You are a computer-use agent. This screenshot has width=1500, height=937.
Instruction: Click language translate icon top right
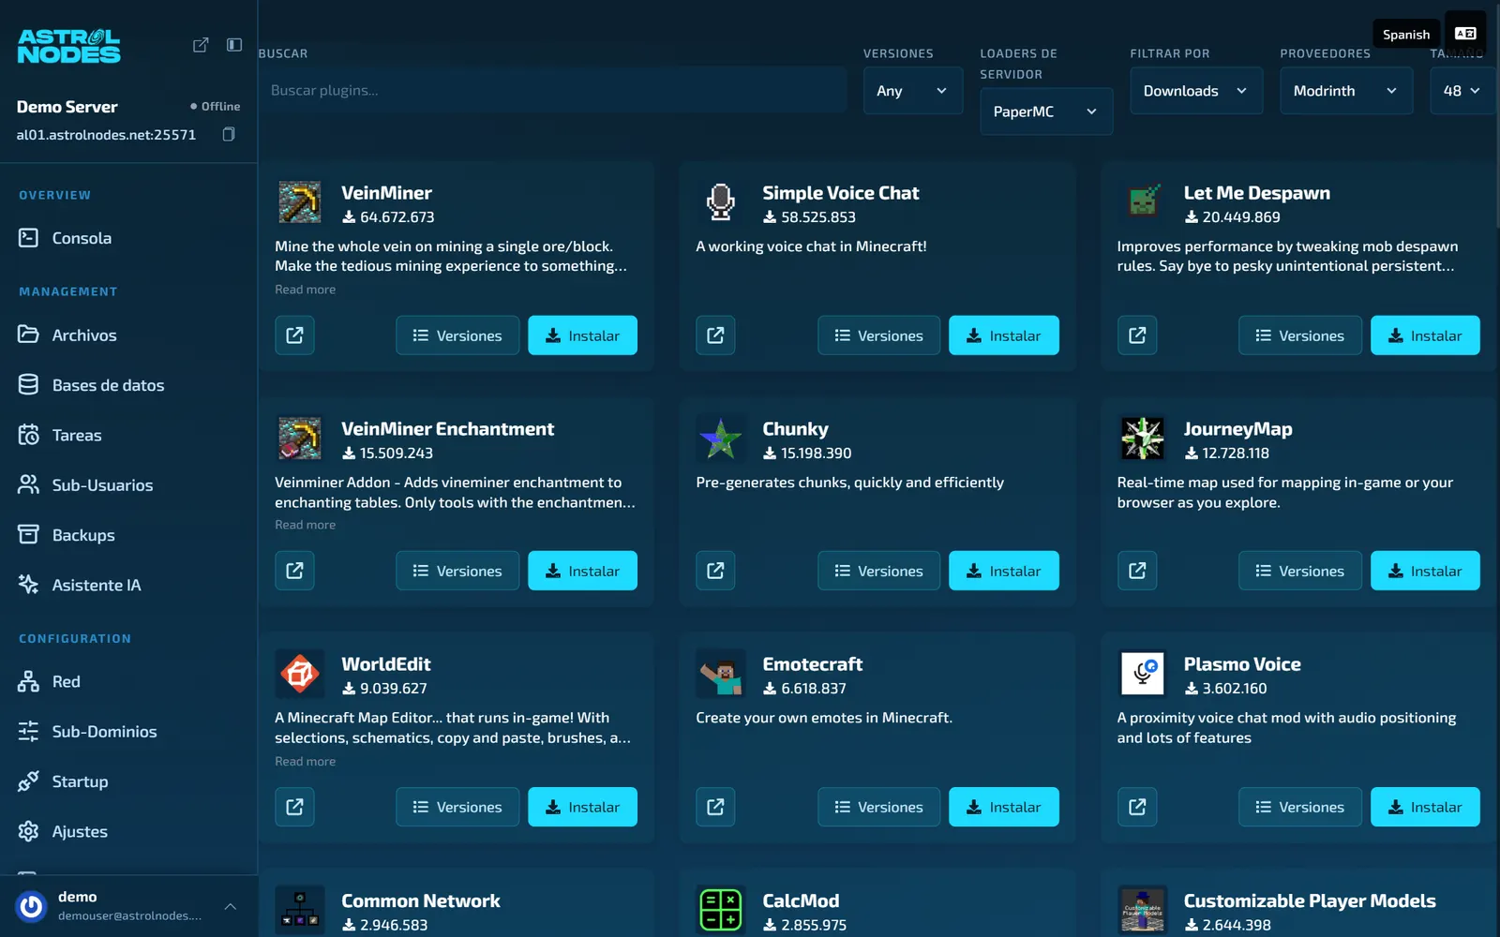[x=1465, y=34]
